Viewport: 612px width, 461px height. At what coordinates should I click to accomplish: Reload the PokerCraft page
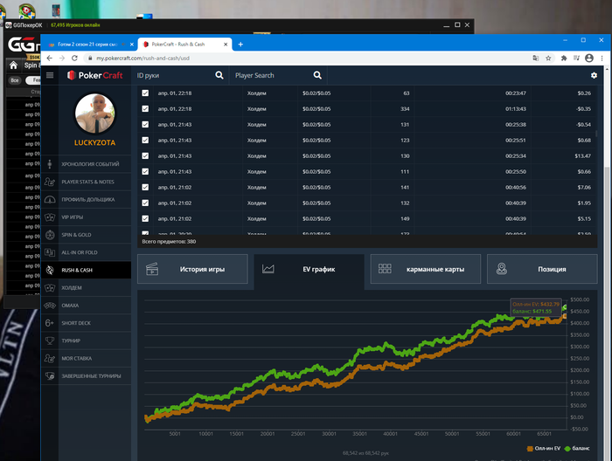(x=74, y=58)
